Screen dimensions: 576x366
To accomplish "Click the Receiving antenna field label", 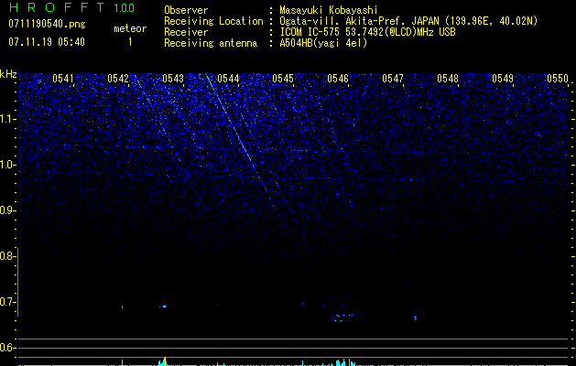I will click(211, 43).
